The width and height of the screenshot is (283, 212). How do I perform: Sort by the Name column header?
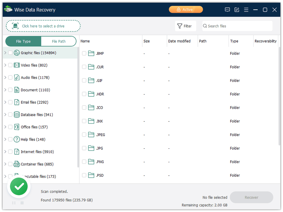point(111,41)
